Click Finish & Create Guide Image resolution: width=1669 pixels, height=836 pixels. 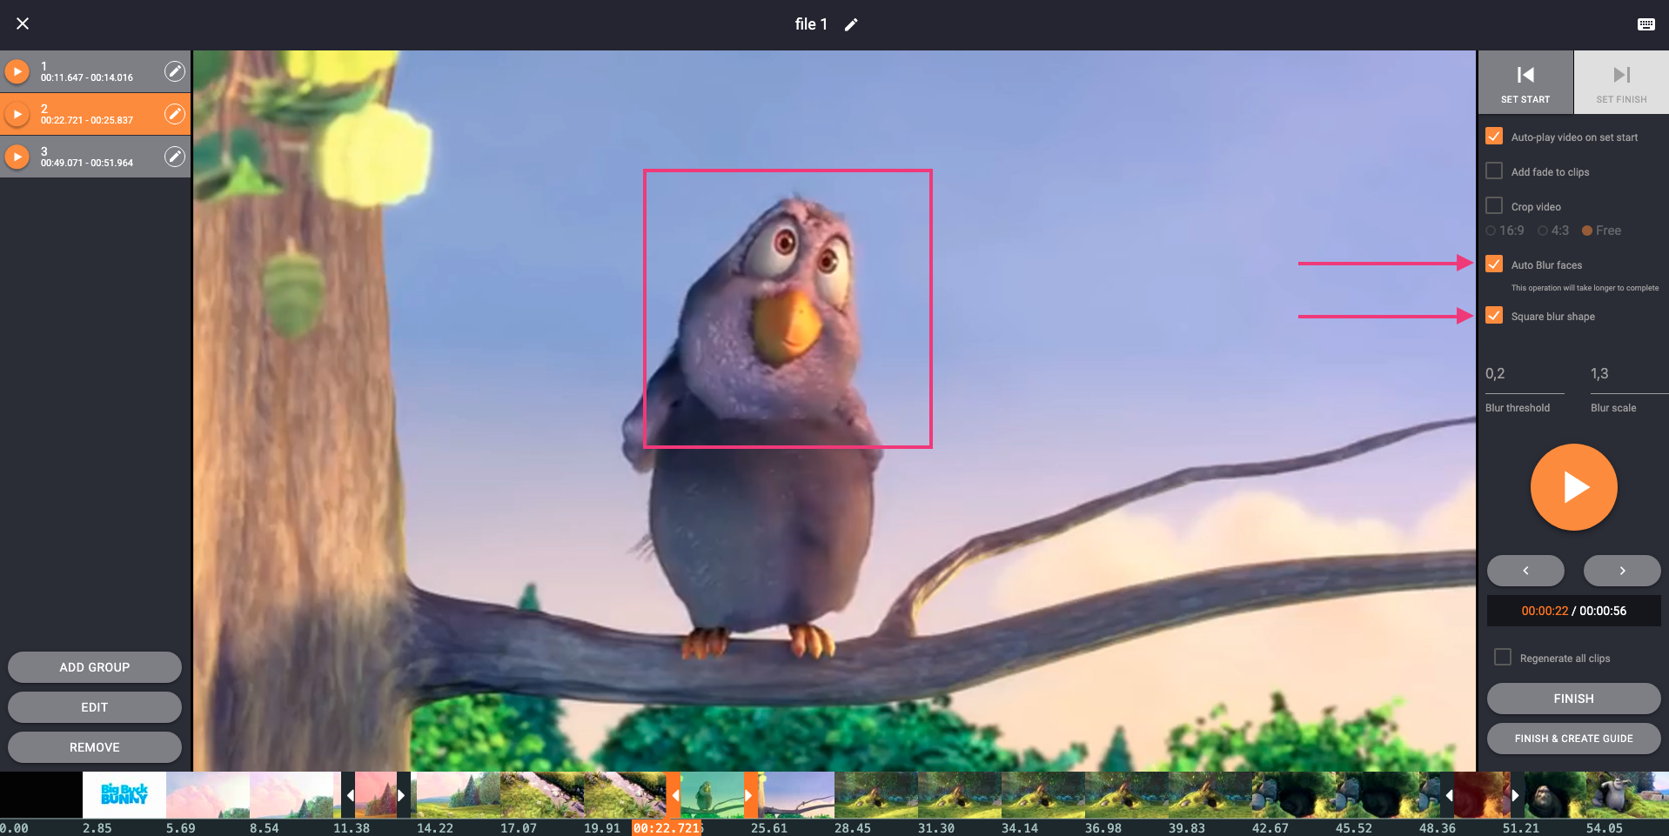pos(1573,739)
